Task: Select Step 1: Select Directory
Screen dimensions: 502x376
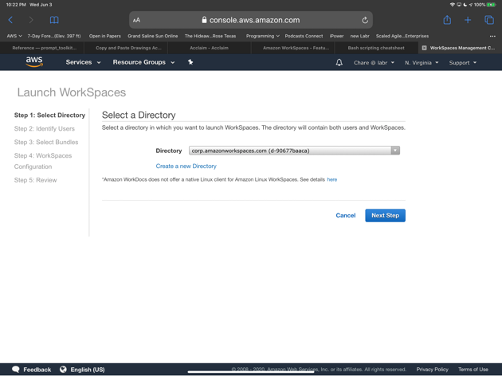Action: pos(49,116)
